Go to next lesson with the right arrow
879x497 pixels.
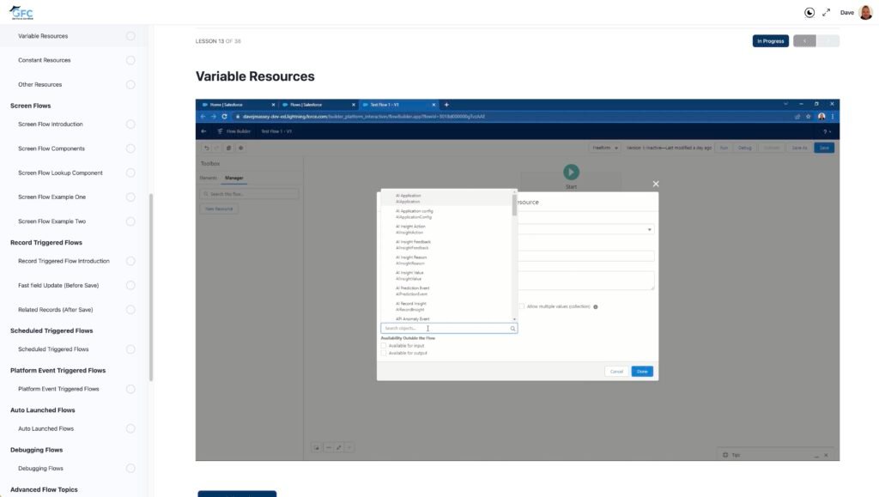pos(828,41)
